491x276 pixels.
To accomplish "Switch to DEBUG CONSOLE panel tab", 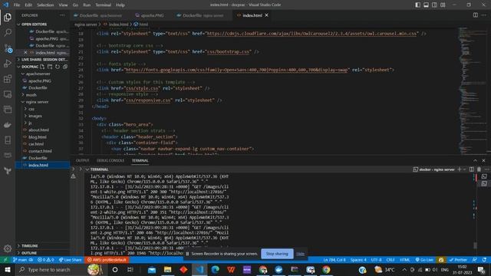I will [110, 160].
